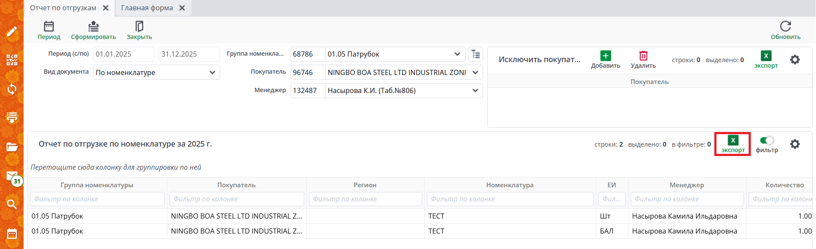Click the Закрыть toolbar icon
816x249 pixels.
coord(139,27)
